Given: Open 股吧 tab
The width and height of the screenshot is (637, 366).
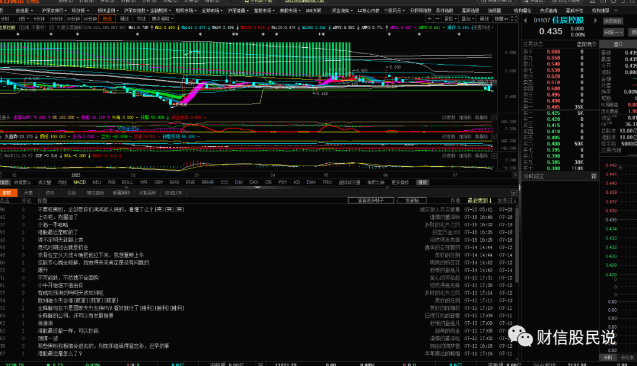Looking at the screenshot, I should [7, 193].
